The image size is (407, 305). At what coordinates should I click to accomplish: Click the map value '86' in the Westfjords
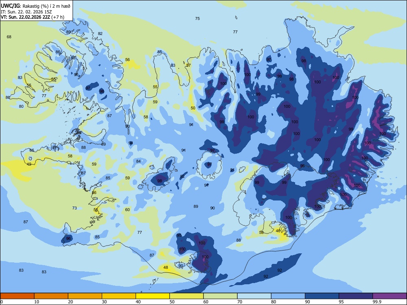58,52
